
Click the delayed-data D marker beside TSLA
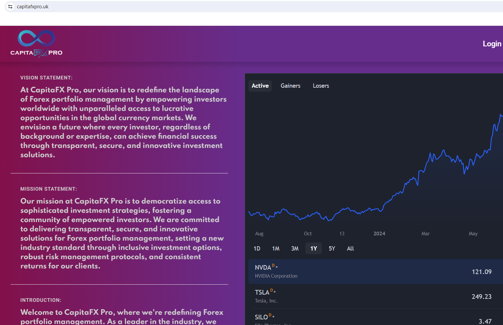(272, 290)
